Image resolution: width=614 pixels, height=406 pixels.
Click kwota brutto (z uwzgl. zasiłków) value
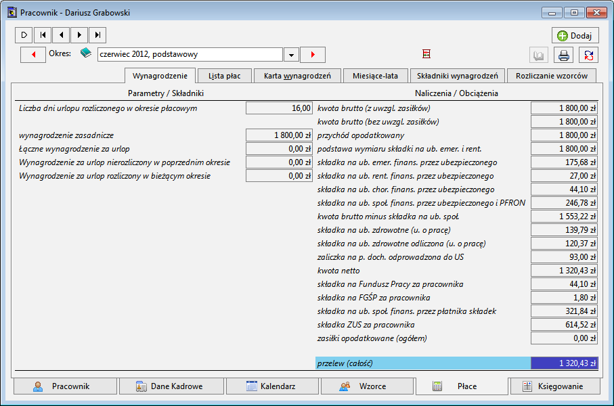tap(565, 108)
